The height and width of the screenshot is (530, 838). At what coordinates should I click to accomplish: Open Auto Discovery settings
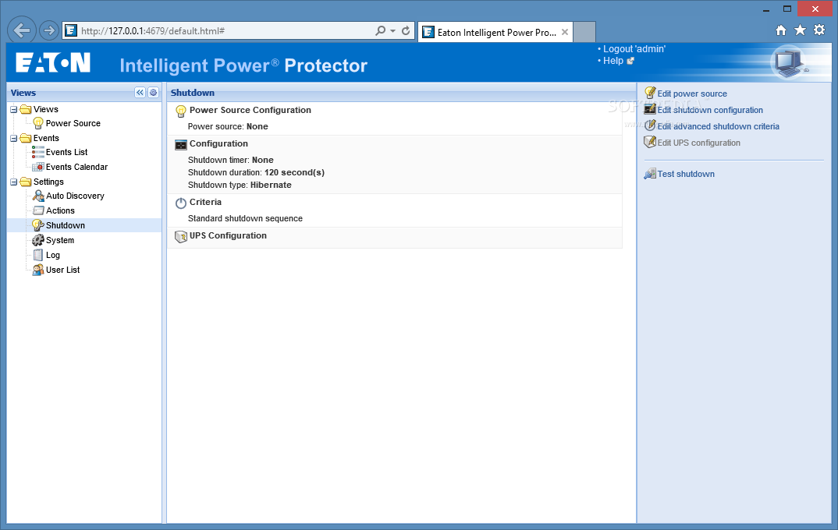click(x=76, y=196)
